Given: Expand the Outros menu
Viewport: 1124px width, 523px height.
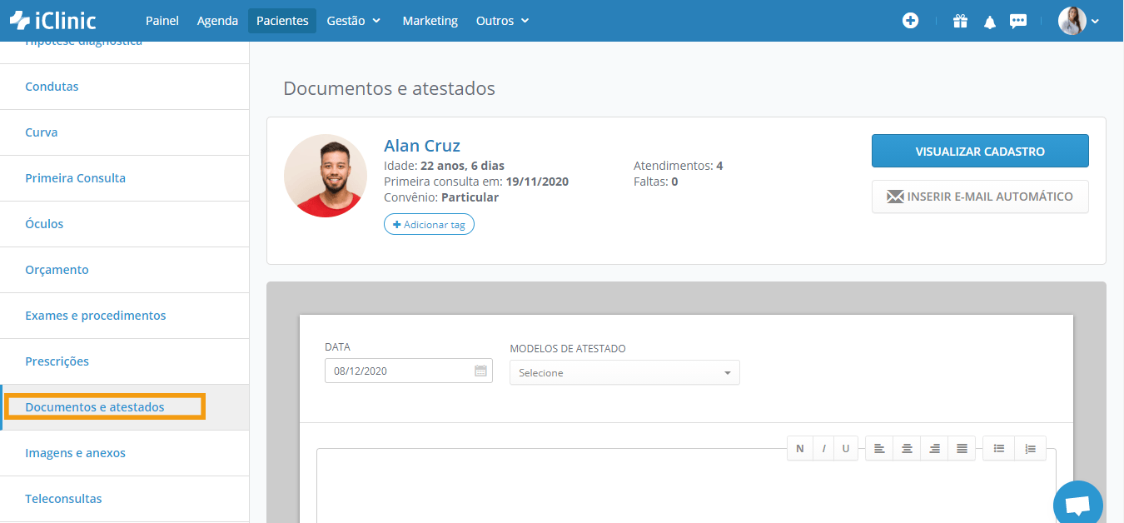Looking at the screenshot, I should click(x=503, y=21).
